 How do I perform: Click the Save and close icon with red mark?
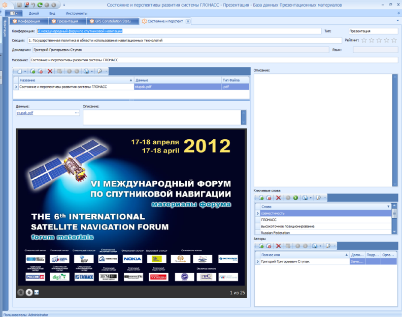click(x=26, y=5)
